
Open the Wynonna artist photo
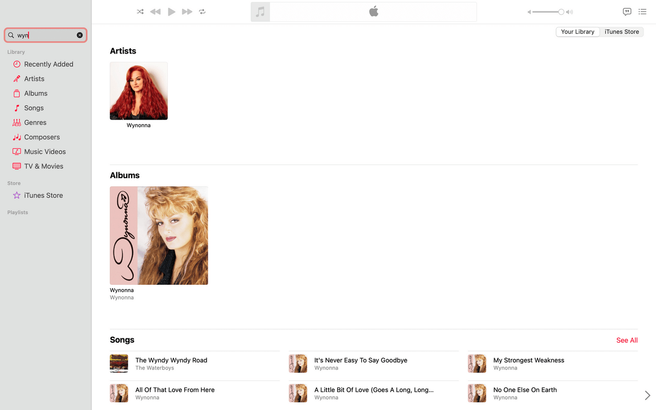click(x=139, y=91)
